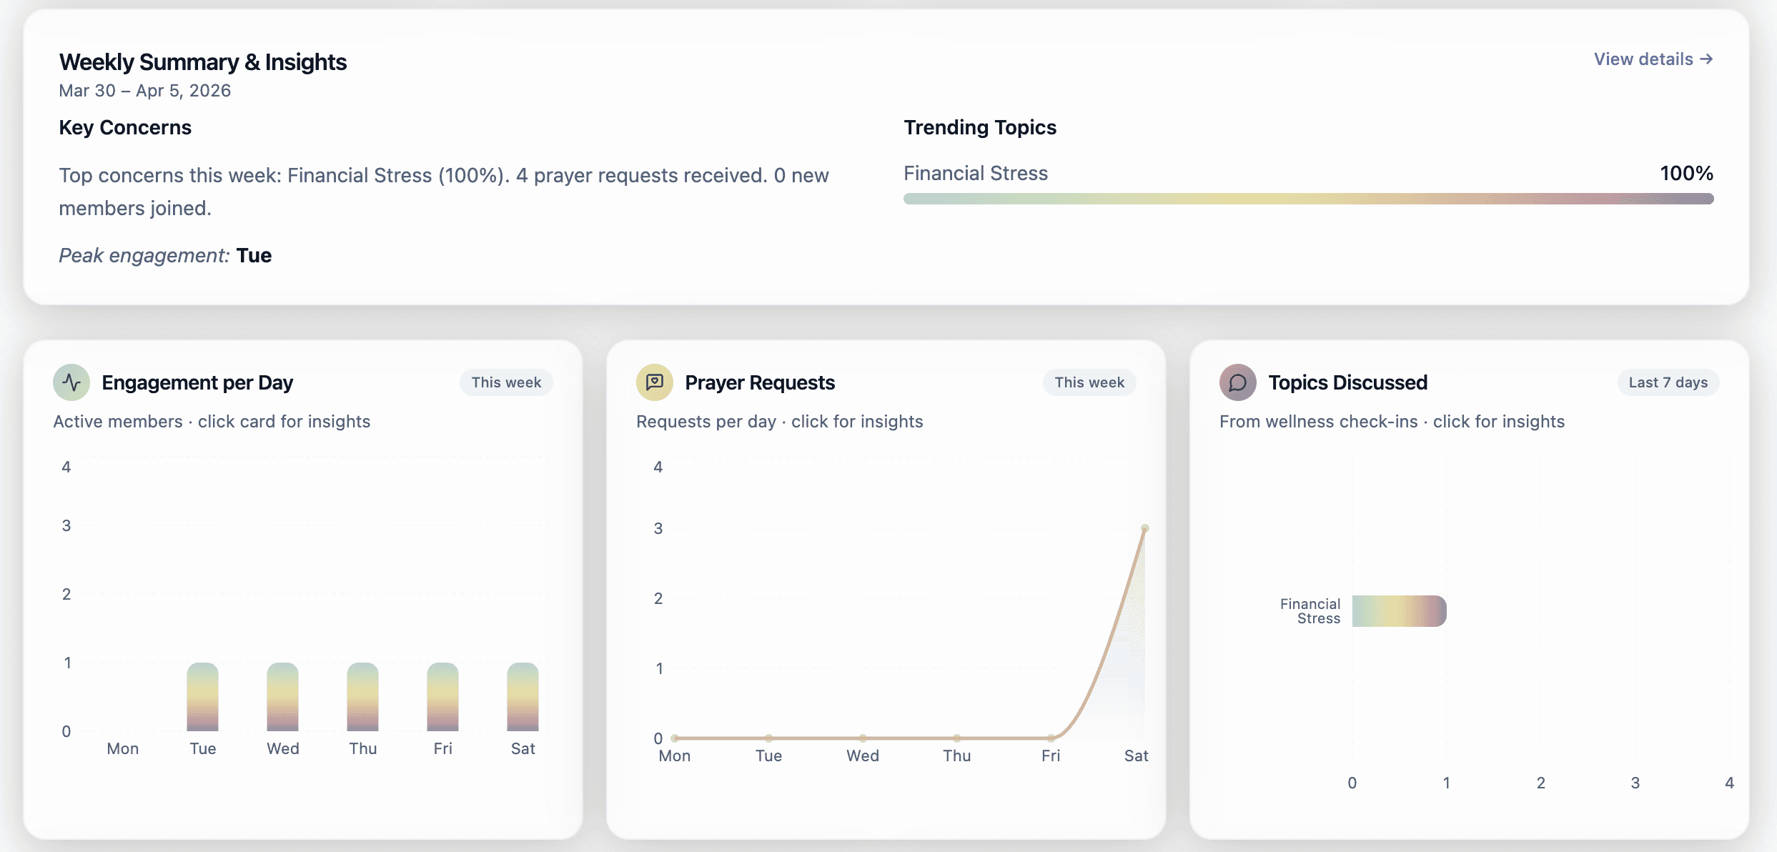1777x852 pixels.
Task: Click the Prayer Requests message icon
Action: coord(654,382)
